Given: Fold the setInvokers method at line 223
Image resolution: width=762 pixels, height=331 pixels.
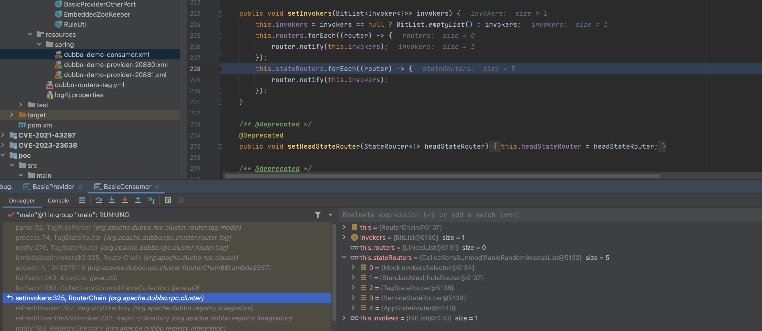Looking at the screenshot, I should tap(220, 14).
